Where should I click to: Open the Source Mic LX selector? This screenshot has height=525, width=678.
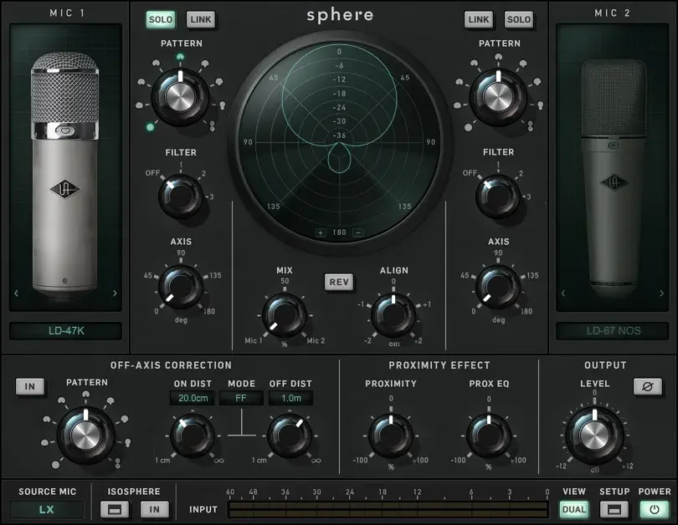click(x=47, y=508)
